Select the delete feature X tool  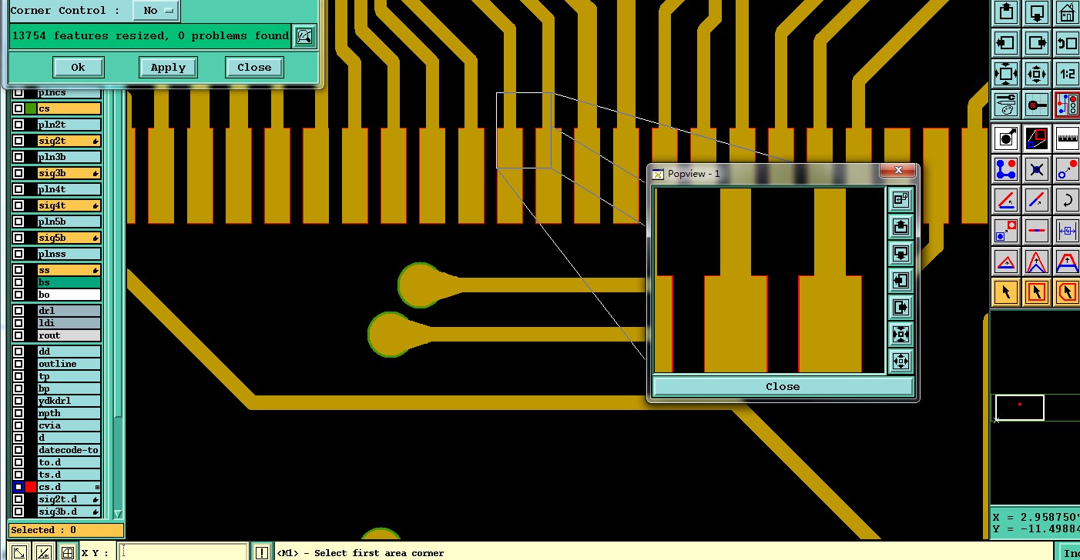click(x=1037, y=169)
